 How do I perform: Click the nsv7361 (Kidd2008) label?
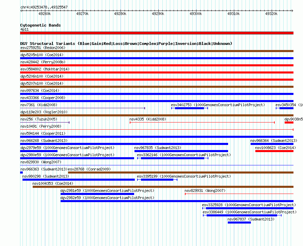pos(39,105)
